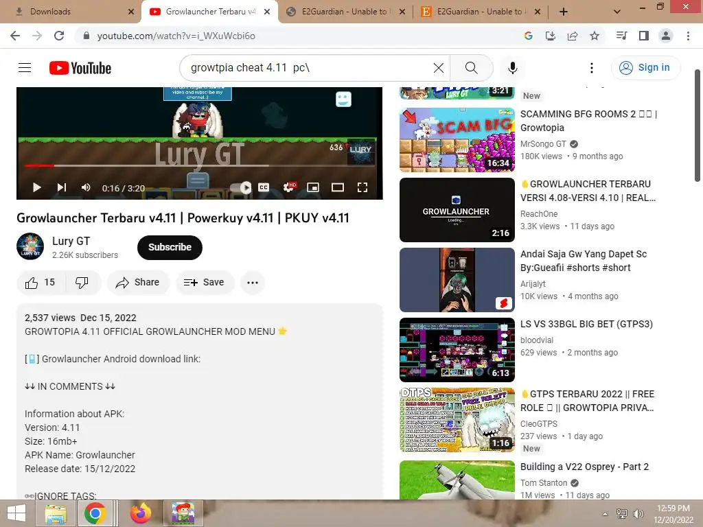703x527 pixels.
Task: Share the video
Action: [x=138, y=282]
